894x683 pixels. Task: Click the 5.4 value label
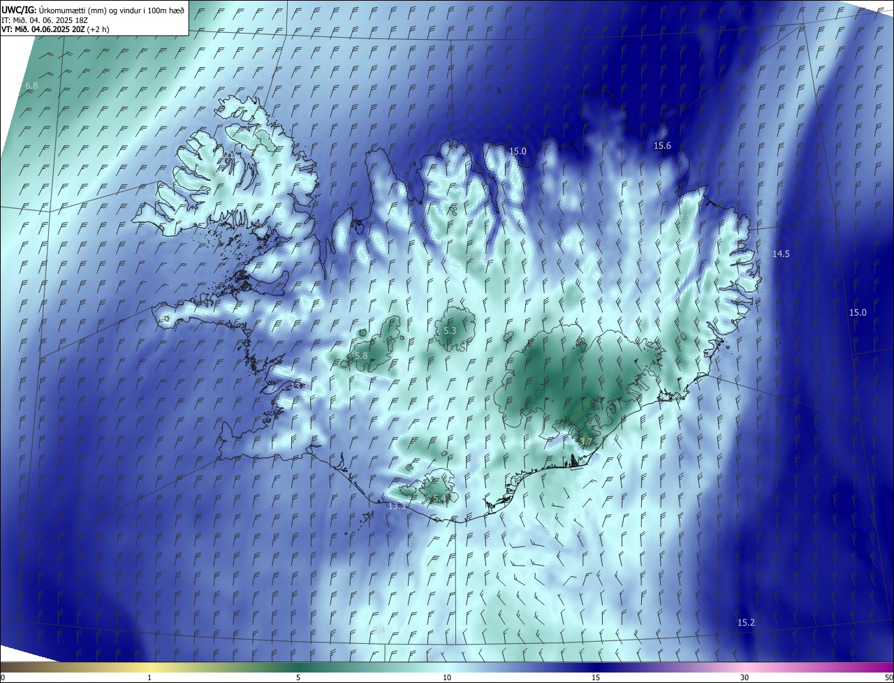(439, 499)
